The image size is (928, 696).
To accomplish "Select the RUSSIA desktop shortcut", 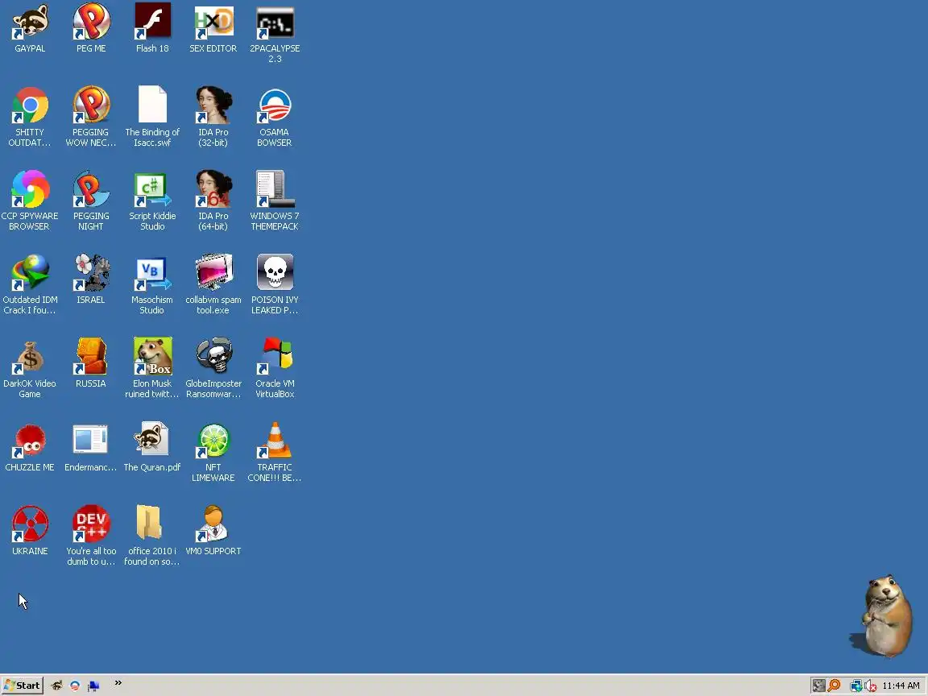I will 90,357.
